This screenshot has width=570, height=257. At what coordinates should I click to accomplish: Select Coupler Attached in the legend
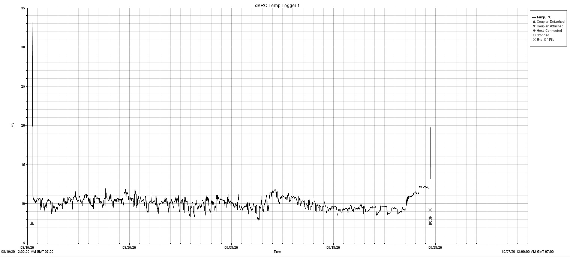(x=550, y=26)
